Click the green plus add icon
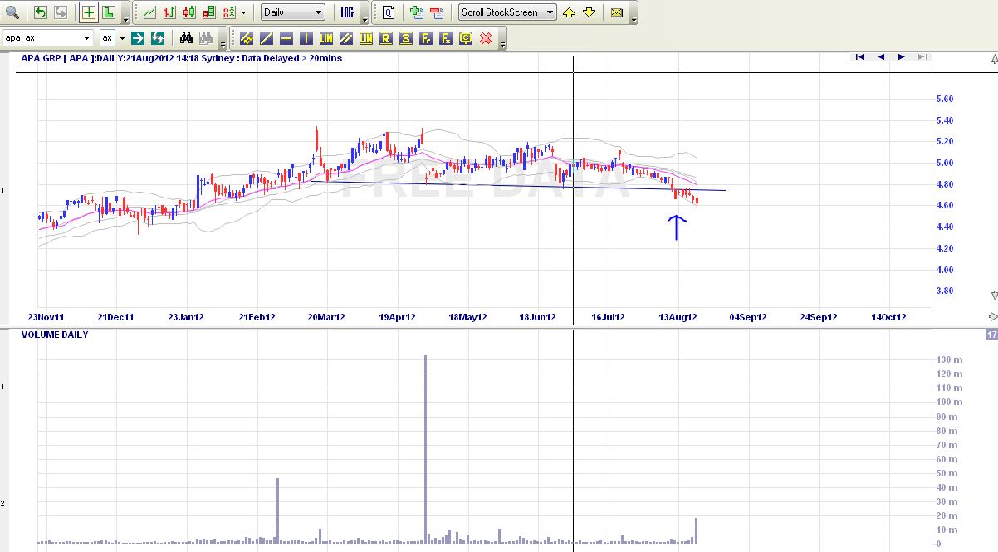This screenshot has height=552, width=998. pyautogui.click(x=416, y=12)
